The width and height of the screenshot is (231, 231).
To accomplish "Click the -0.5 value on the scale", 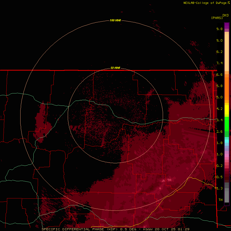I will [x=219, y=177].
